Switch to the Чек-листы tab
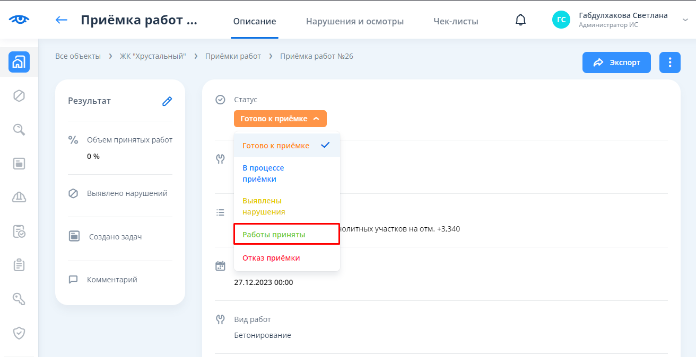696x357 pixels. click(x=456, y=22)
